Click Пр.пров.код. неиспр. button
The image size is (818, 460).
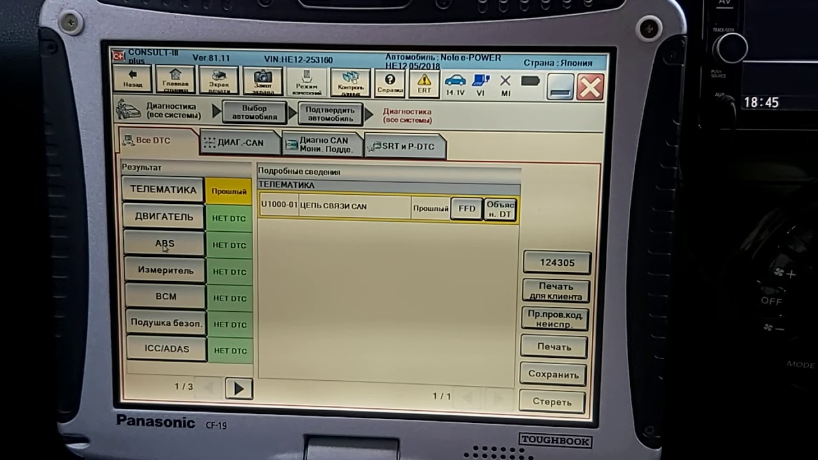[x=554, y=319]
